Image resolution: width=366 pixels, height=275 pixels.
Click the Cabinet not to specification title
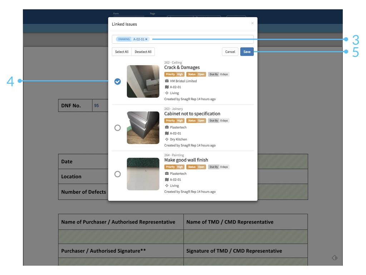coord(192,114)
